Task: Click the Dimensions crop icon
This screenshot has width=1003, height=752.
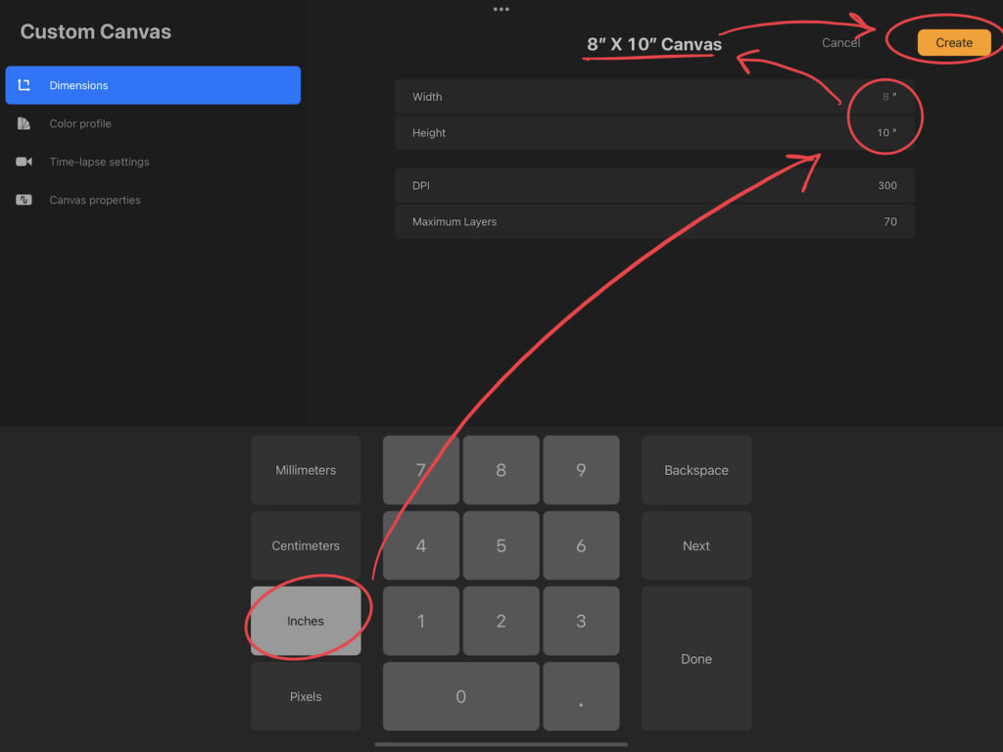Action: (x=24, y=85)
